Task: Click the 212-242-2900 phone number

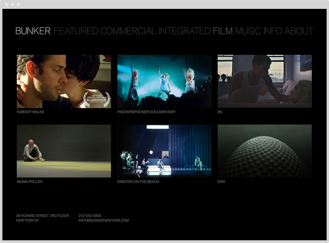Action: pos(90,216)
